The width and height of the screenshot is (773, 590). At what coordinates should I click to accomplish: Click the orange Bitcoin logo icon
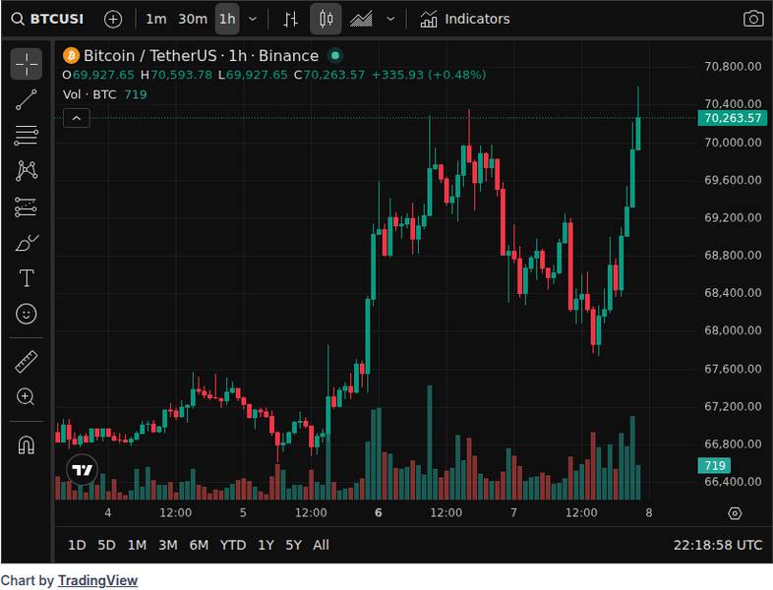coord(72,56)
